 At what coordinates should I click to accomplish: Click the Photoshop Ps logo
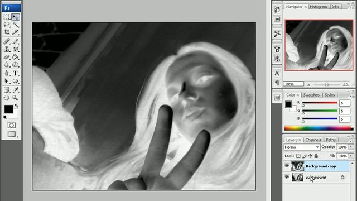pyautogui.click(x=11, y=8)
